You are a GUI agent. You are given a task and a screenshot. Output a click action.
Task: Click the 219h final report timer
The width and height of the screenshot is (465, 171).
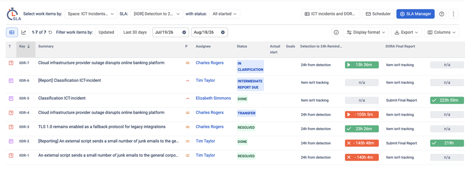pos(447,143)
